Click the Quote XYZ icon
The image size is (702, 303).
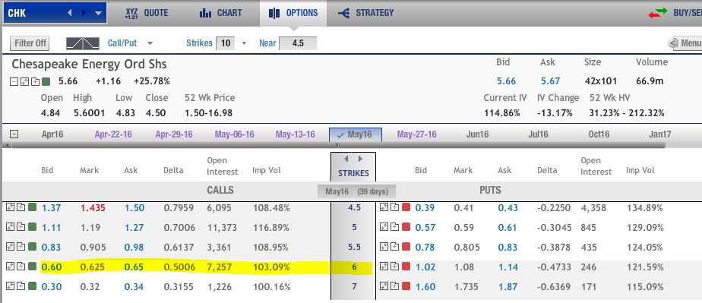coord(131,13)
